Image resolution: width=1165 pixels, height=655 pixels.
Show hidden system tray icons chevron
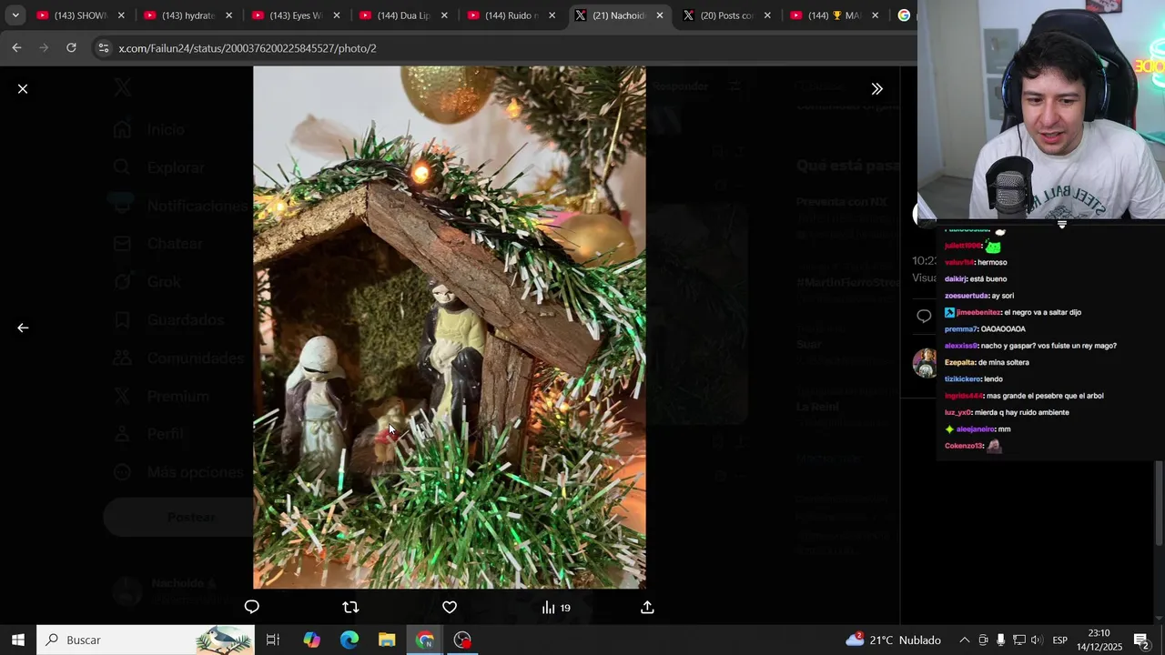coord(964,640)
